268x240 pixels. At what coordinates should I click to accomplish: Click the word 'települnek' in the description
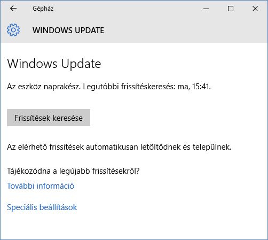[212, 147]
